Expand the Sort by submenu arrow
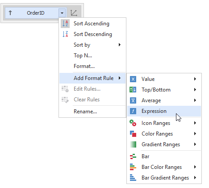Image resolution: width=209 pixels, height=188 pixels. (x=120, y=45)
